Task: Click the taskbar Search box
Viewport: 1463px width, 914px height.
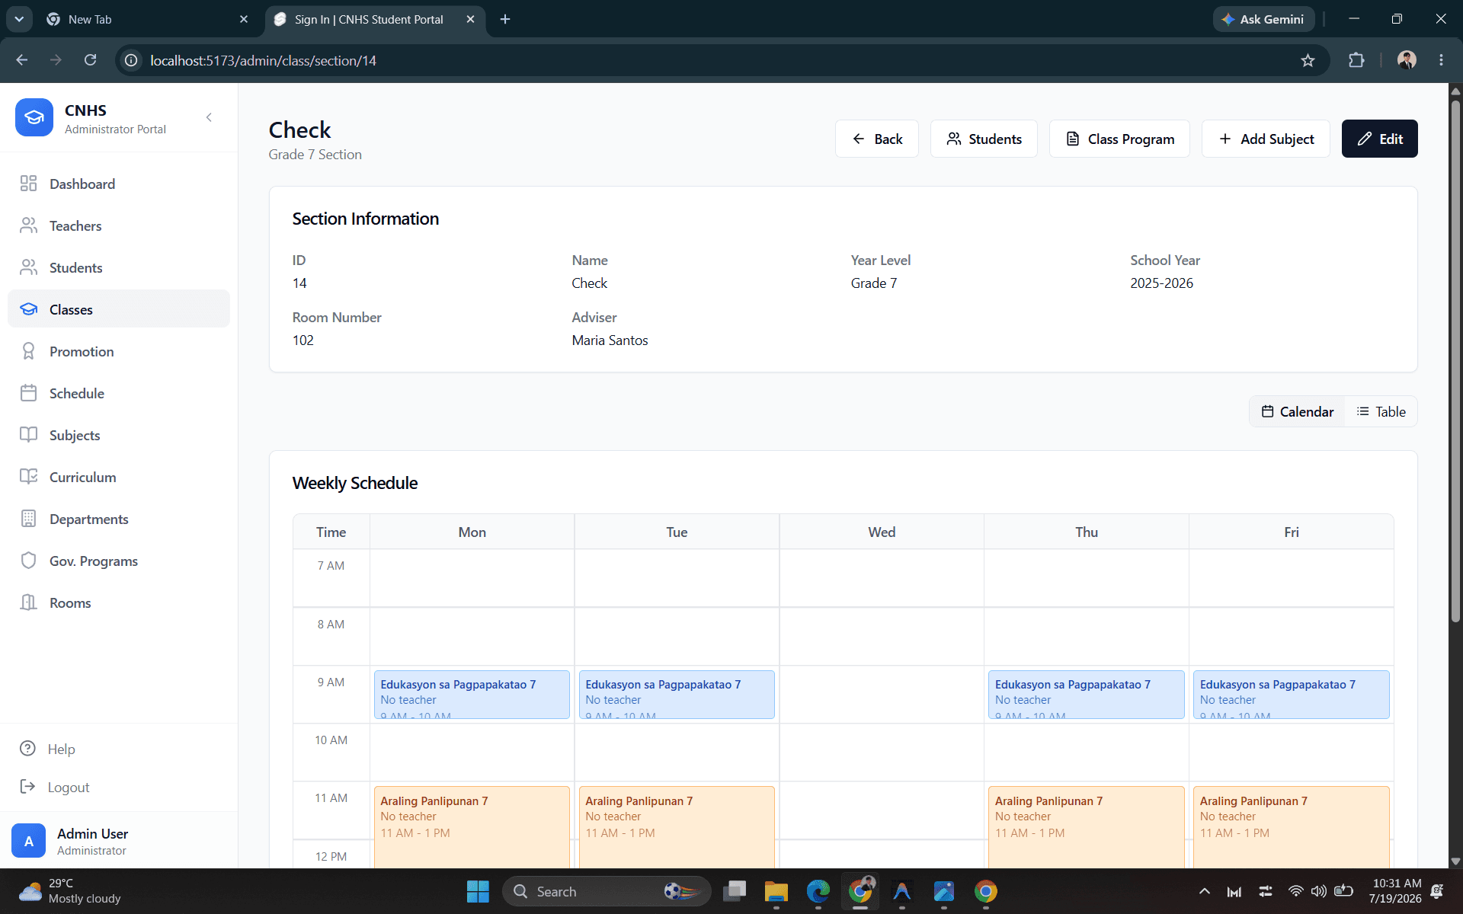Action: coord(607,891)
